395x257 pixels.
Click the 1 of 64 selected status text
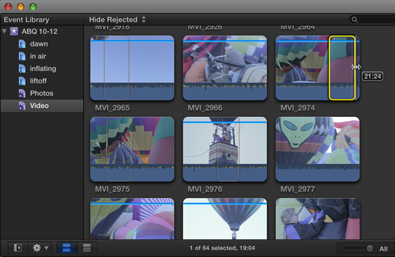pyautogui.click(x=223, y=248)
